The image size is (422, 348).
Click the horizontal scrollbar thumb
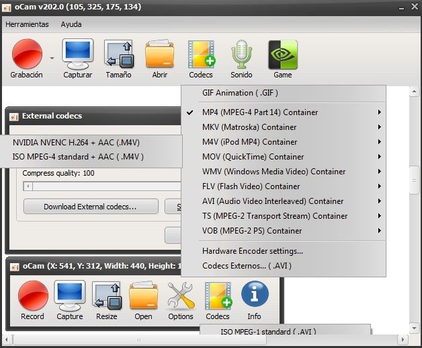point(139,340)
